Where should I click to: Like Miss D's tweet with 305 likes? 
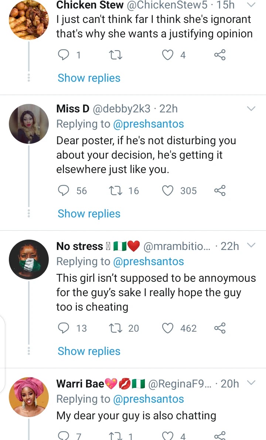[168, 191]
